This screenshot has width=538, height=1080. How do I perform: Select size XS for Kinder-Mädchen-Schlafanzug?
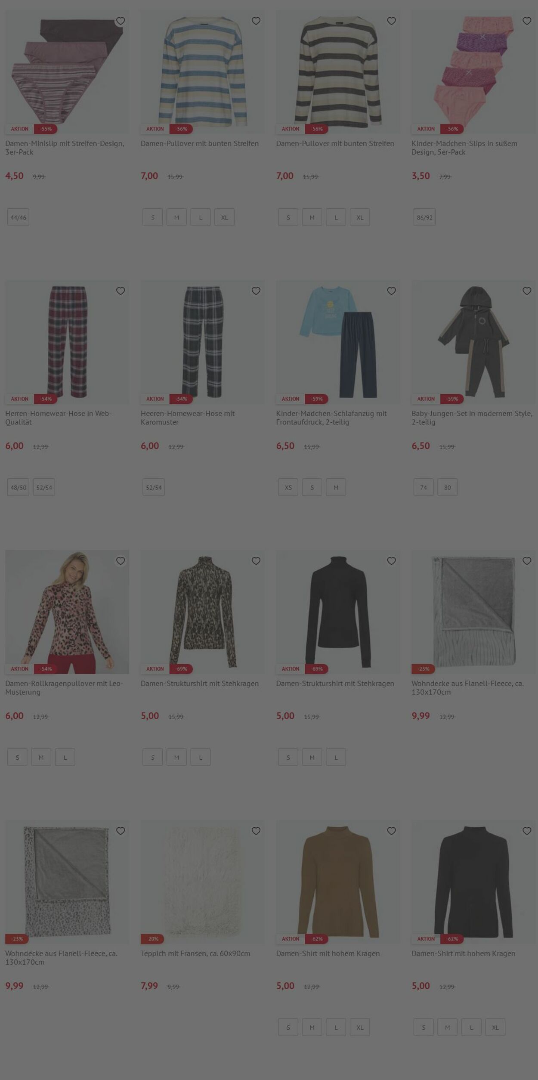[288, 487]
